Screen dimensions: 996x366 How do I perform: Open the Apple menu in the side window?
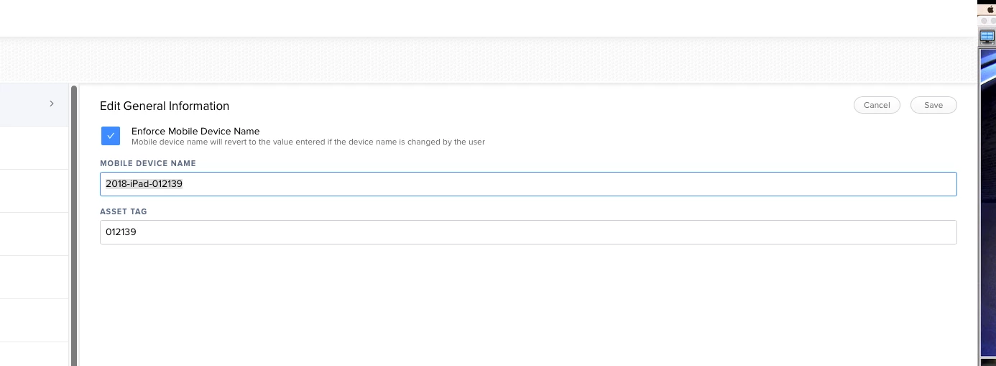(x=991, y=9)
